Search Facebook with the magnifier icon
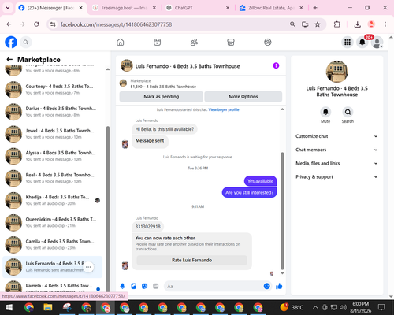394x315 pixels. [26, 42]
